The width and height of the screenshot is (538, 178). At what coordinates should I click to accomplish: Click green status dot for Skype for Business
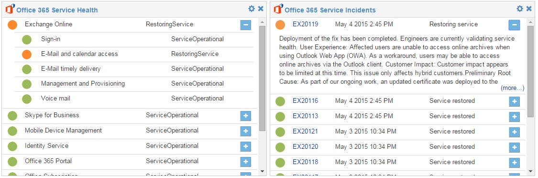pos(12,116)
